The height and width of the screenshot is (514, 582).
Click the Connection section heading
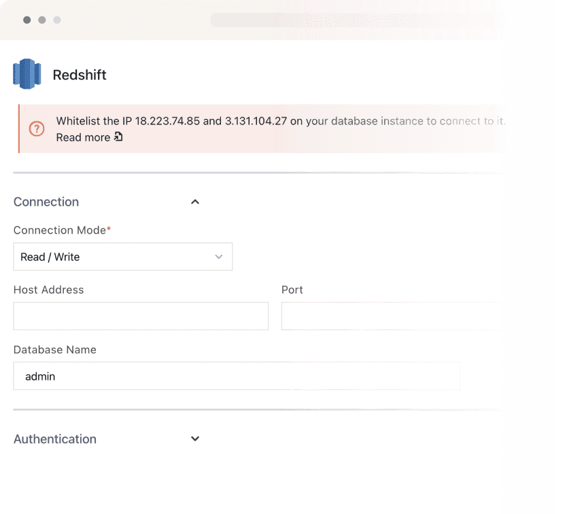46,202
